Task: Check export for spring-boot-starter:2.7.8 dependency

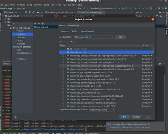Action: coord(63,59)
